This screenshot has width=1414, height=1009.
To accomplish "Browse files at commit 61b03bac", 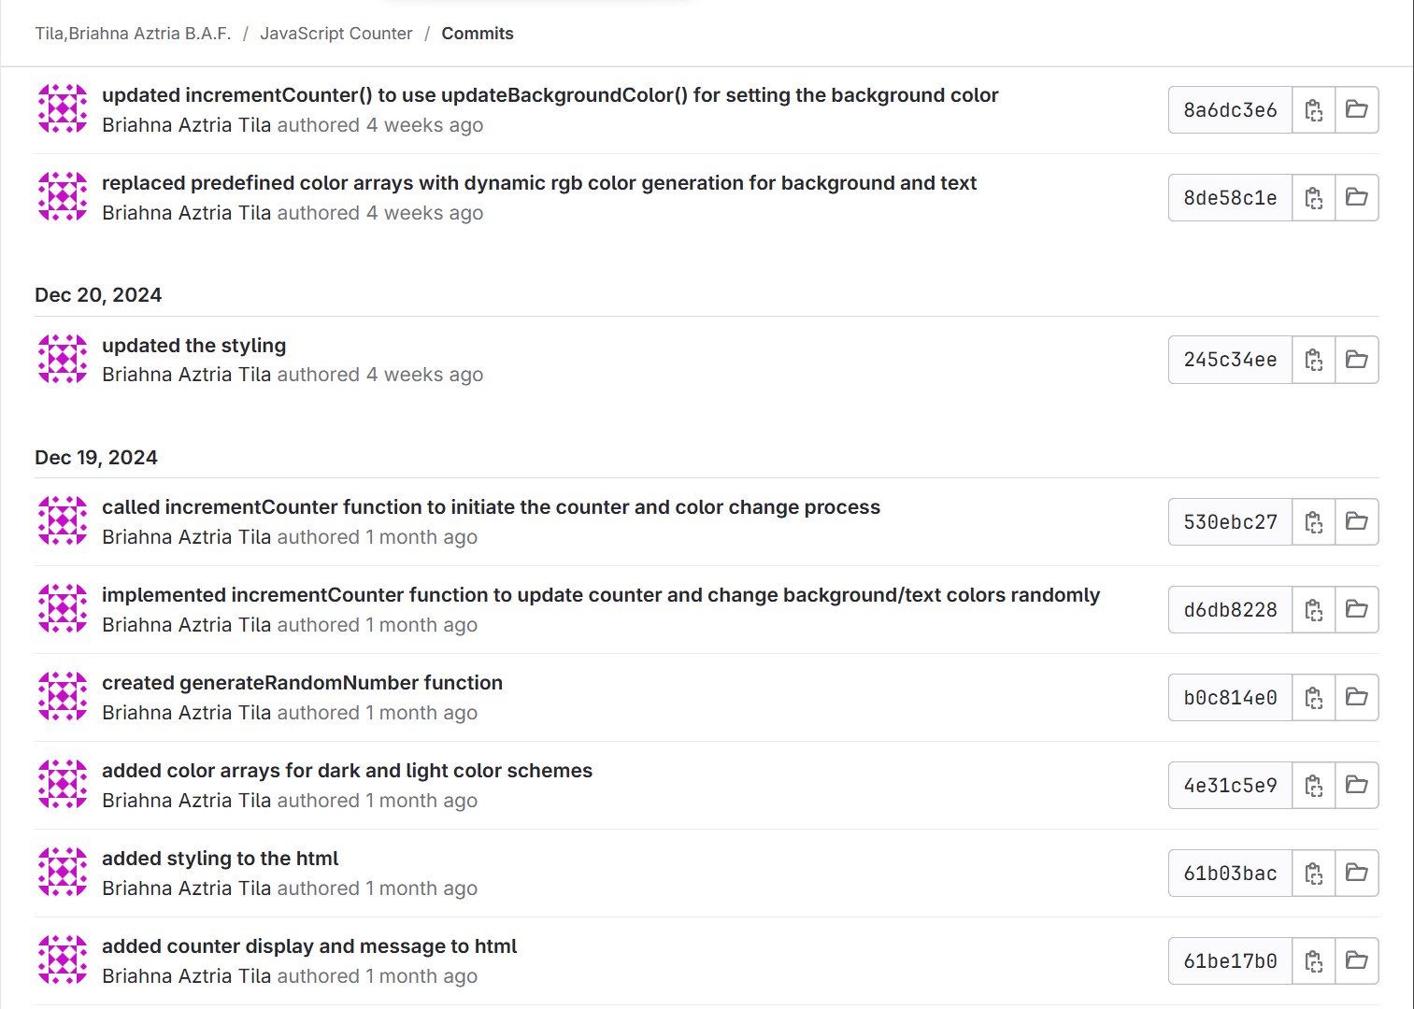I will (1356, 873).
